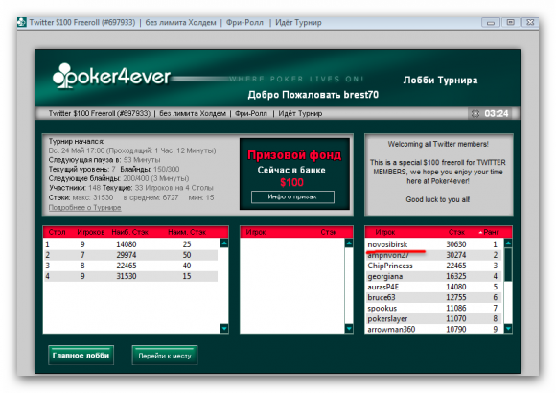Click up arrow in middle player list
556x393 pixels.
pos(349,243)
